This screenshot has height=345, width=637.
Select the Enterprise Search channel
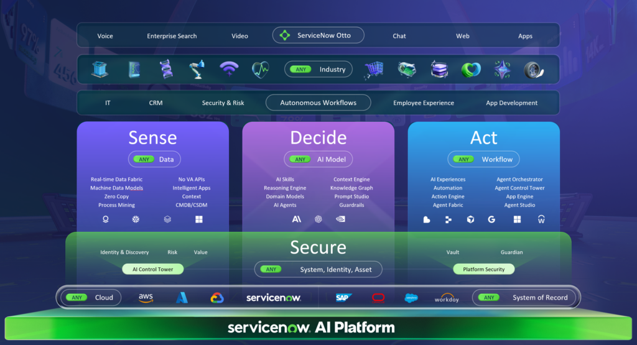(x=172, y=35)
